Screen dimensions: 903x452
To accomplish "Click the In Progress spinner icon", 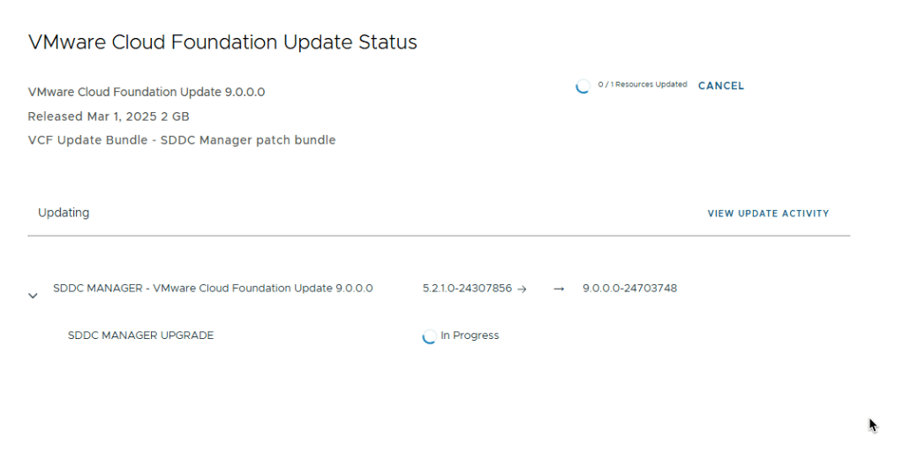I will pos(429,336).
